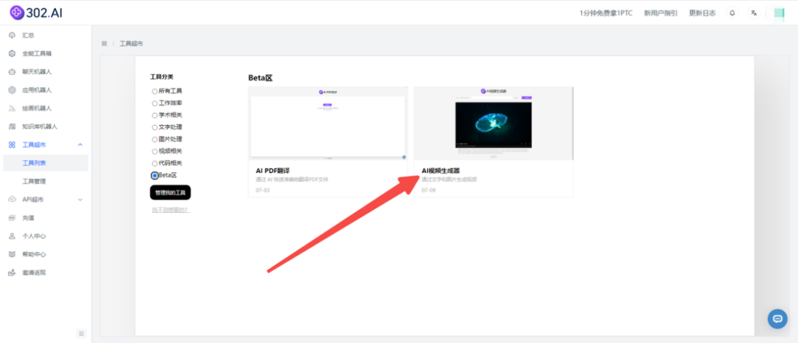Select the 视频相关 category radio

point(154,152)
